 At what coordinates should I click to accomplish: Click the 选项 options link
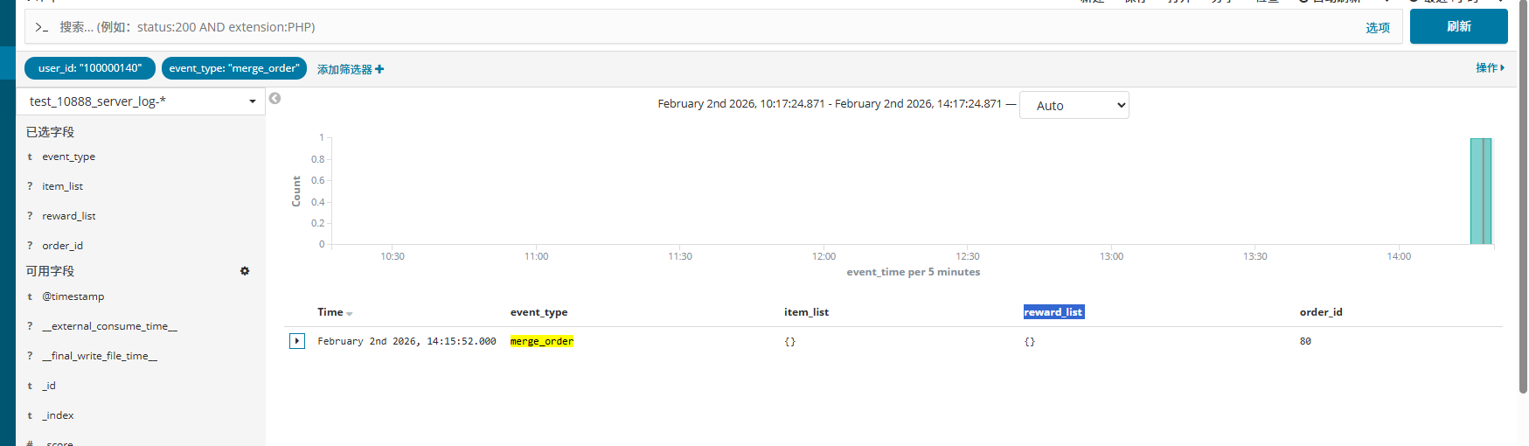click(x=1378, y=28)
